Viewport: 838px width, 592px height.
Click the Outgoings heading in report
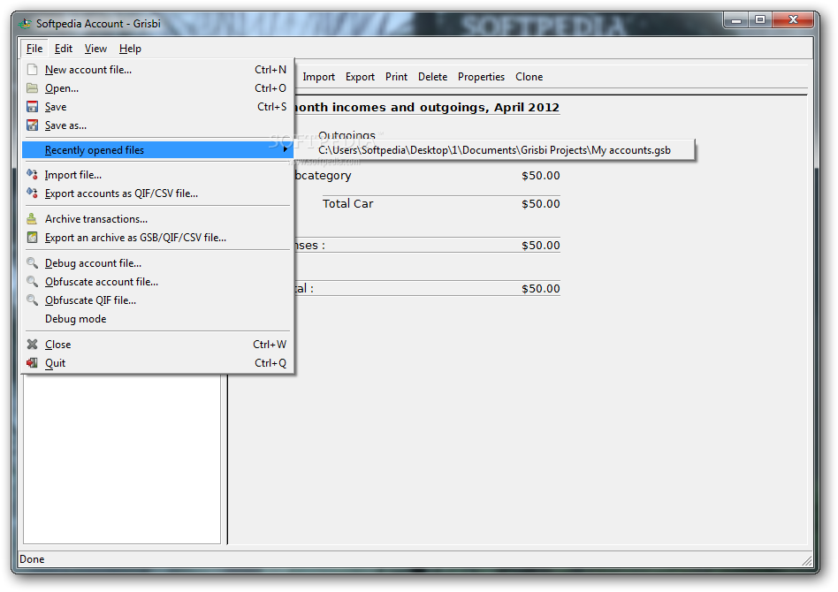coord(347,135)
